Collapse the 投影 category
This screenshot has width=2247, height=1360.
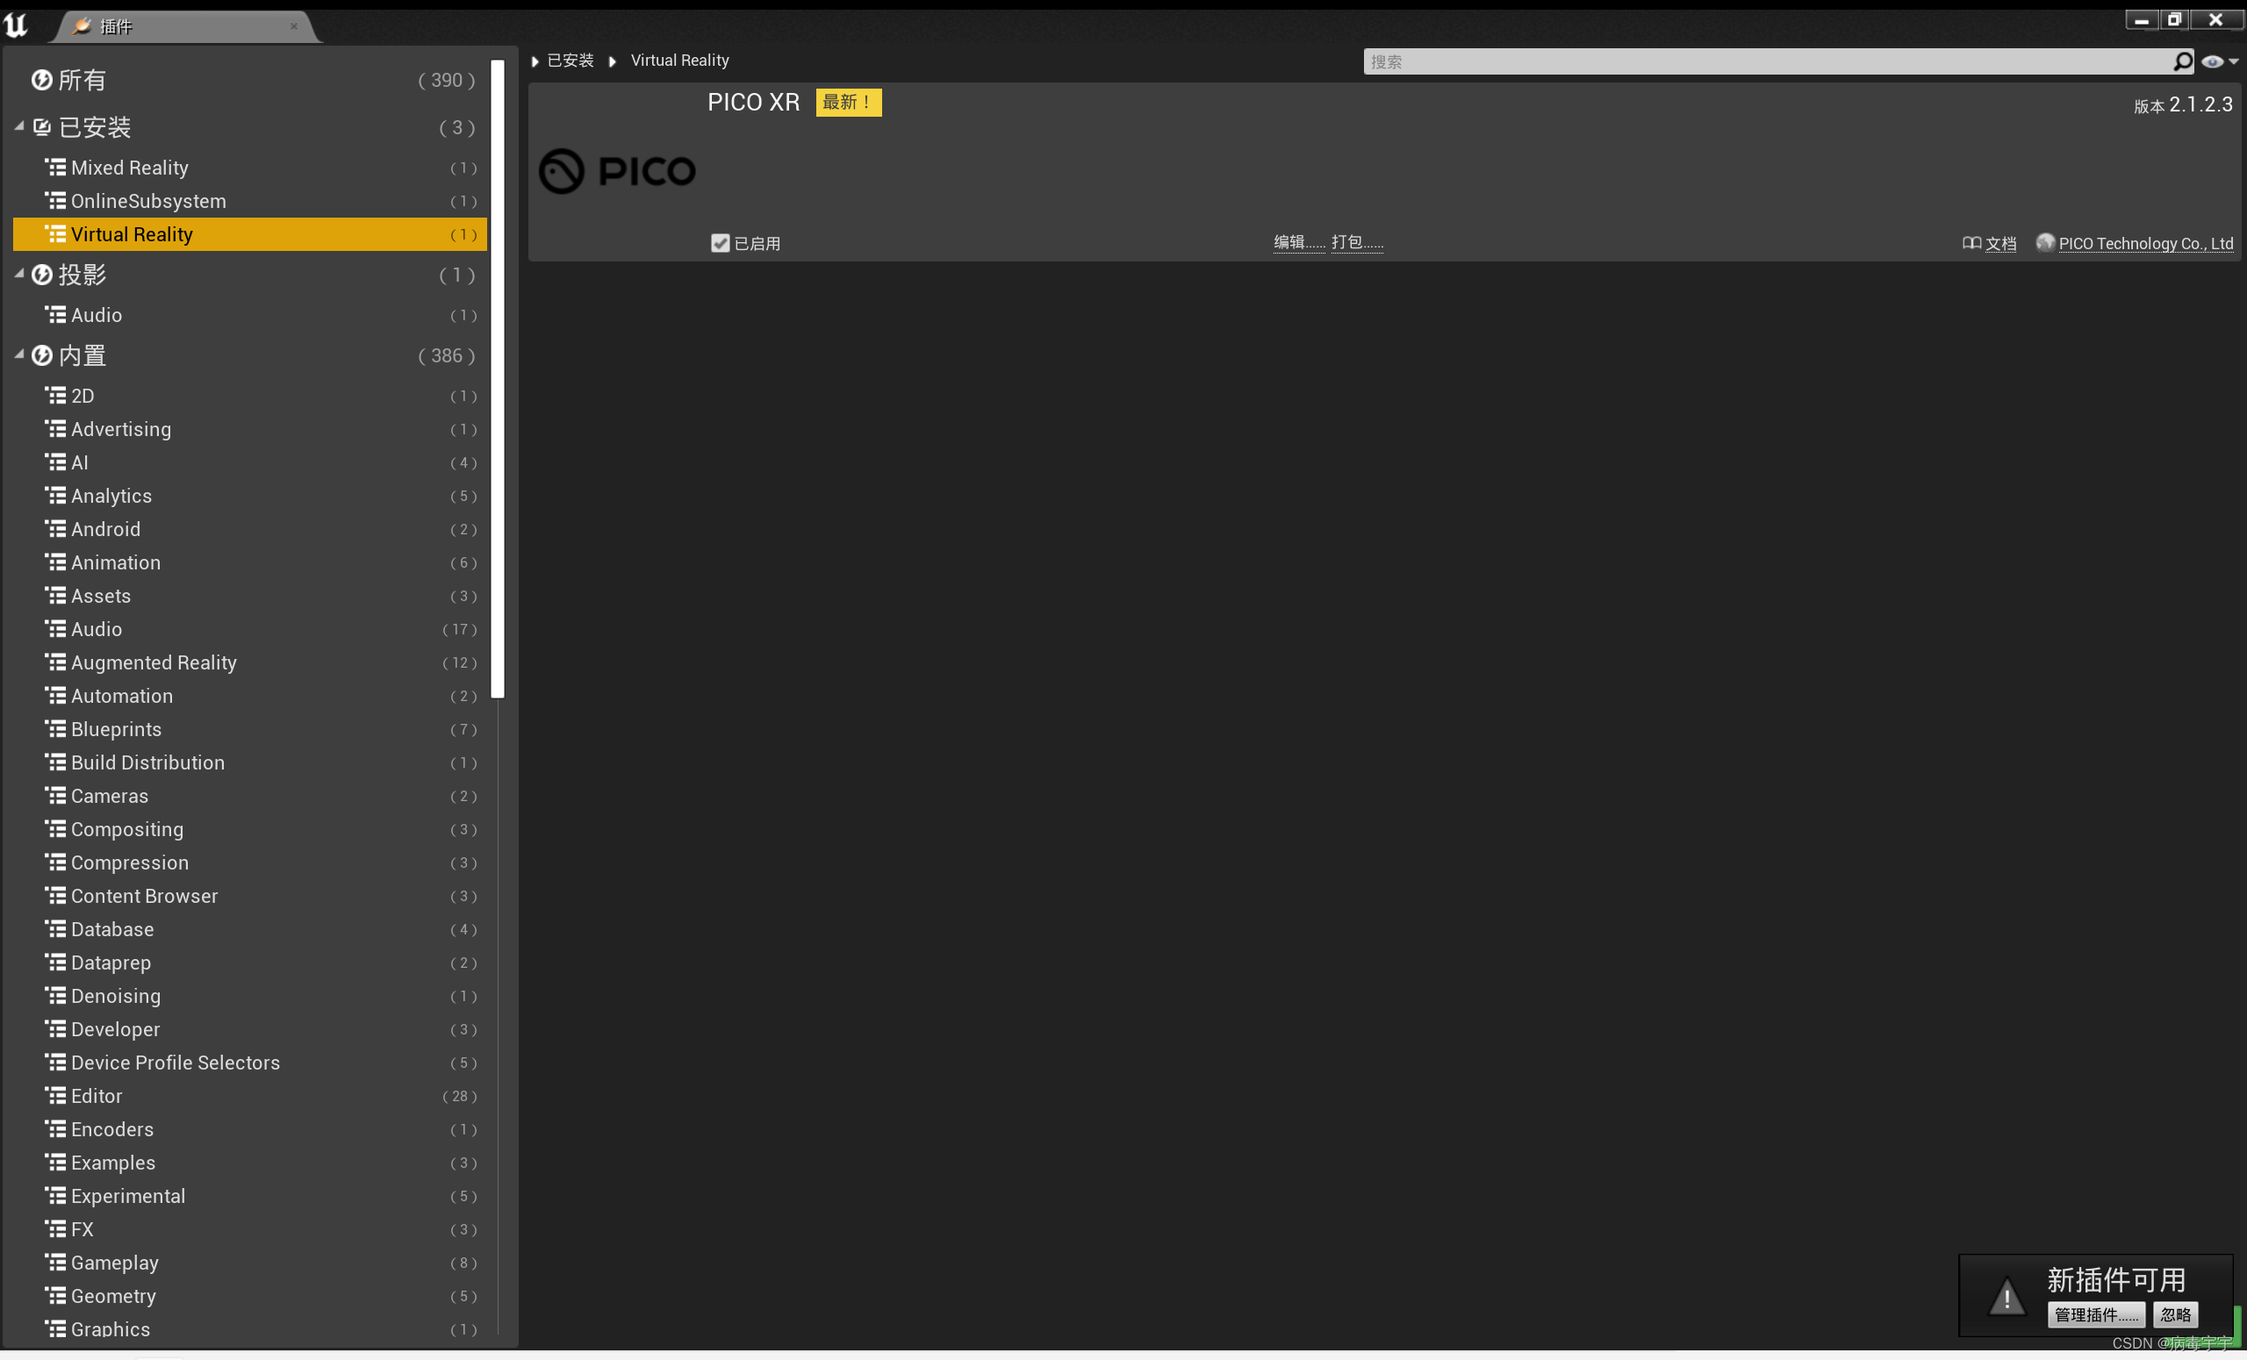pos(19,274)
